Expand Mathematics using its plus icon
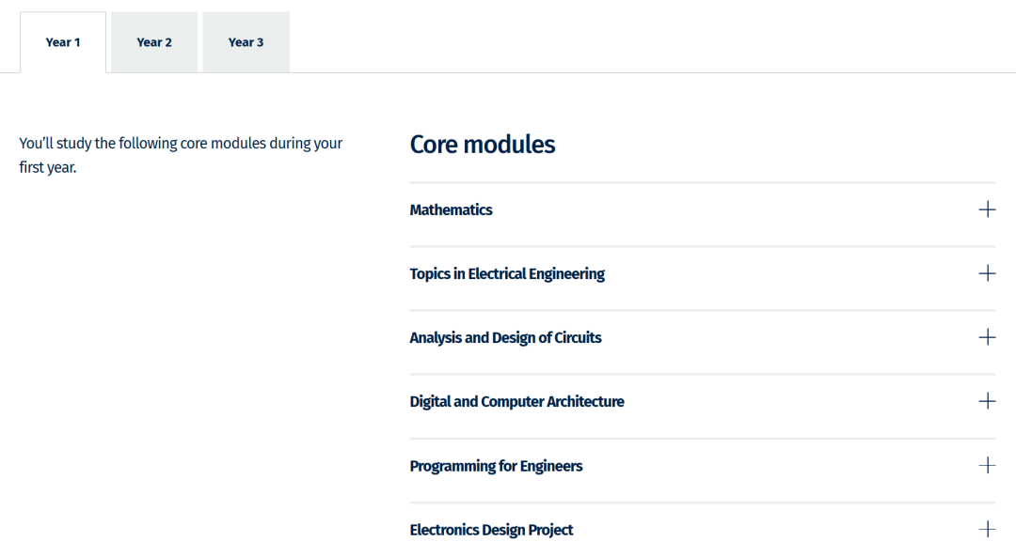1016x557 pixels. 987,209
